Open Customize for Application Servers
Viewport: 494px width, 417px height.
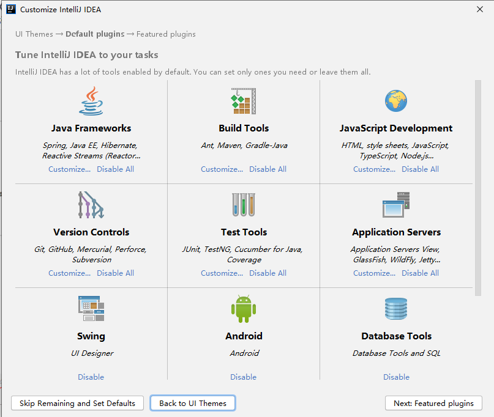click(x=374, y=273)
